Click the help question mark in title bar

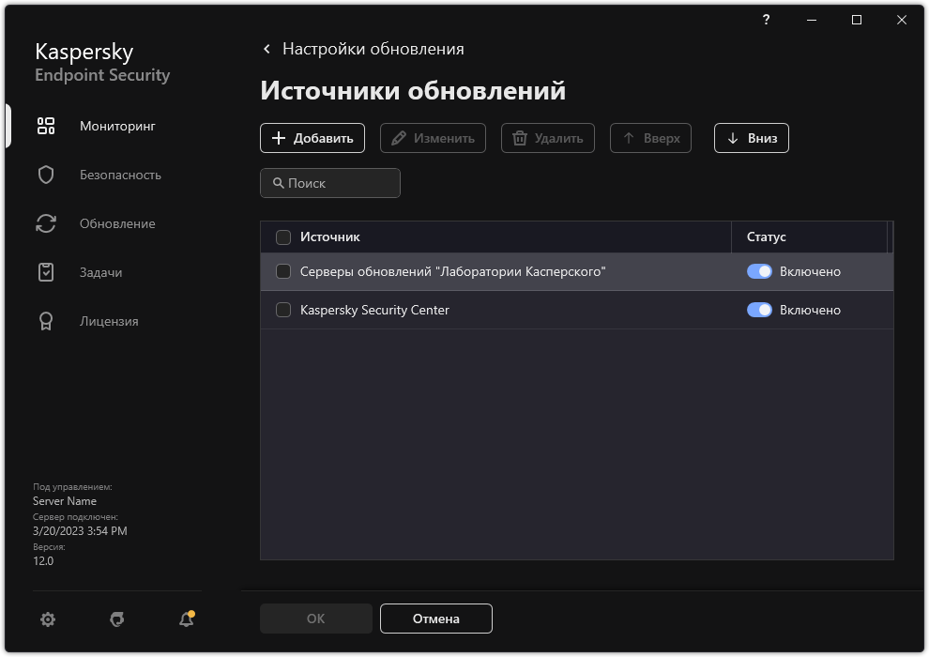(766, 19)
